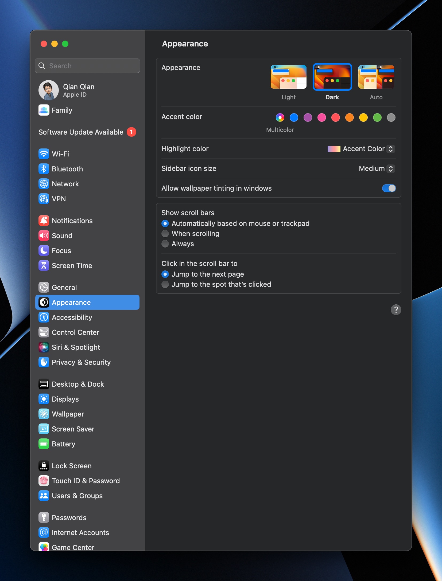Disable wallpaper tinting in windows toggle
The height and width of the screenshot is (581, 442).
pyautogui.click(x=389, y=188)
